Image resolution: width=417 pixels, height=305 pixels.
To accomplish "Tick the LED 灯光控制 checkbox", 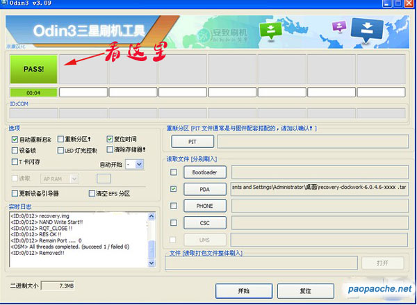I will (x=60, y=151).
